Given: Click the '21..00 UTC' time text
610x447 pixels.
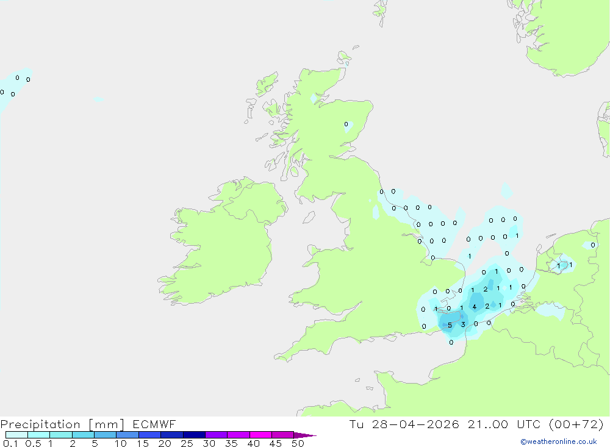Looking at the screenshot, I should click(504, 424).
